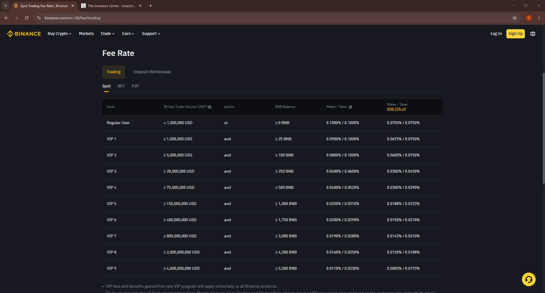
Task: Click the '0.0083% / 0.0173%' discounted fee
Action: pyautogui.click(x=403, y=269)
